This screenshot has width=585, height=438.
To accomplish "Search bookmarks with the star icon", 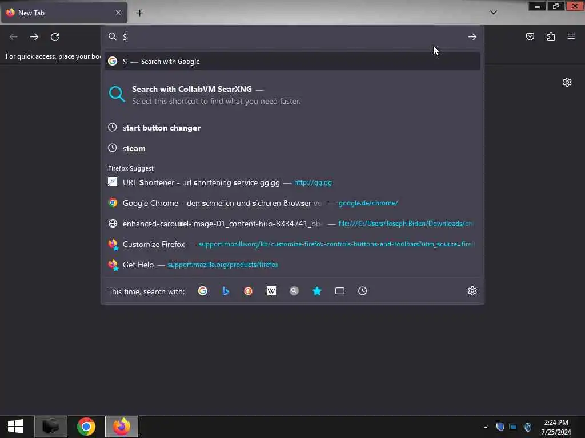I will [x=316, y=291].
